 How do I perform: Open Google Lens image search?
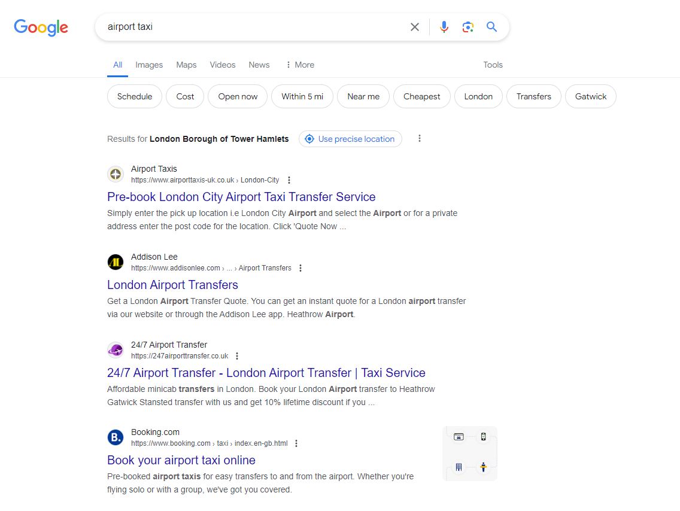point(467,27)
